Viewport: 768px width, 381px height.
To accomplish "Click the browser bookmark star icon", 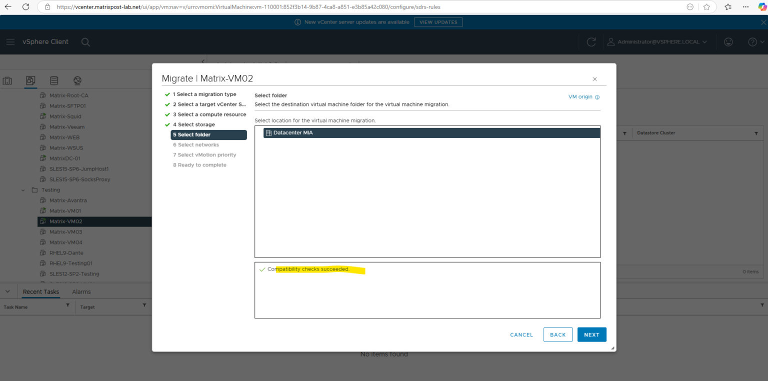I will [x=707, y=6].
